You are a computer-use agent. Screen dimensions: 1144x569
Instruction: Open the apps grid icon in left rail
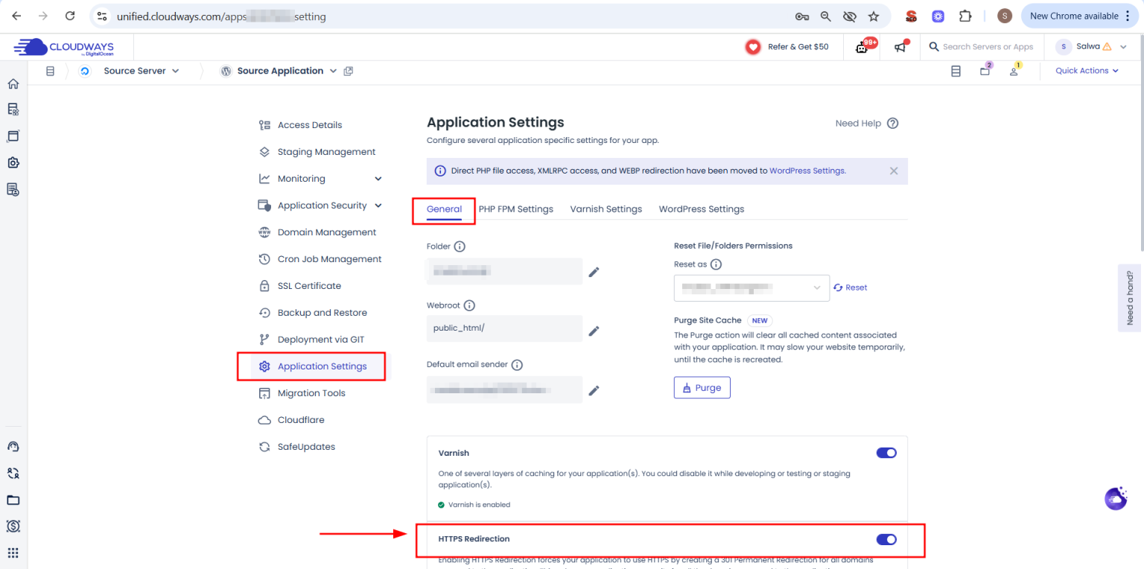13,553
